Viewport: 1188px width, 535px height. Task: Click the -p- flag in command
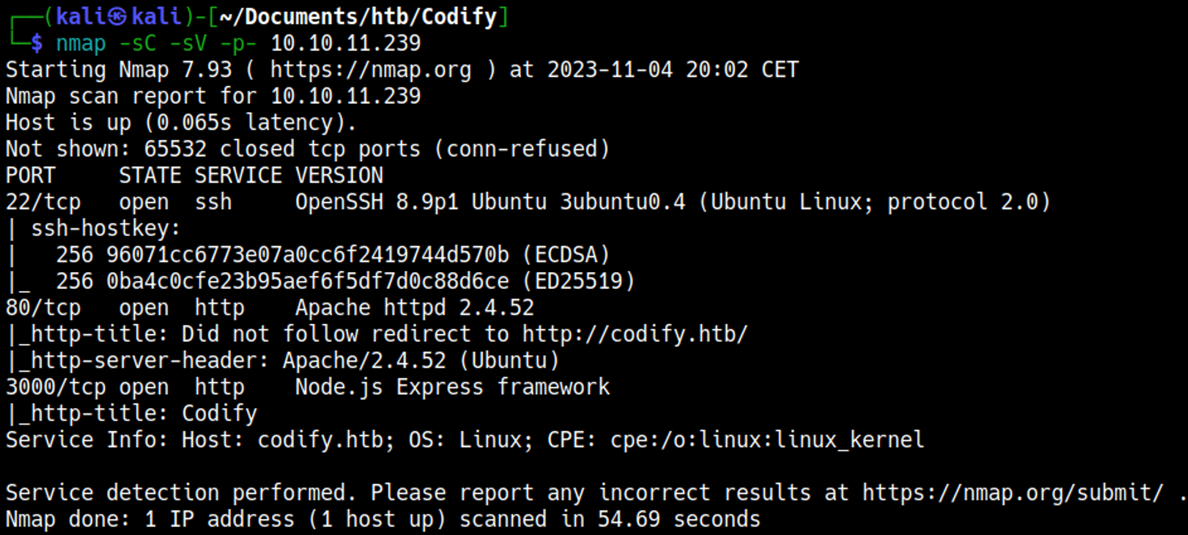pyautogui.click(x=238, y=43)
